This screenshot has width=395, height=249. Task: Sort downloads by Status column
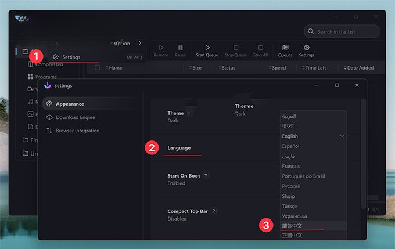coord(227,68)
